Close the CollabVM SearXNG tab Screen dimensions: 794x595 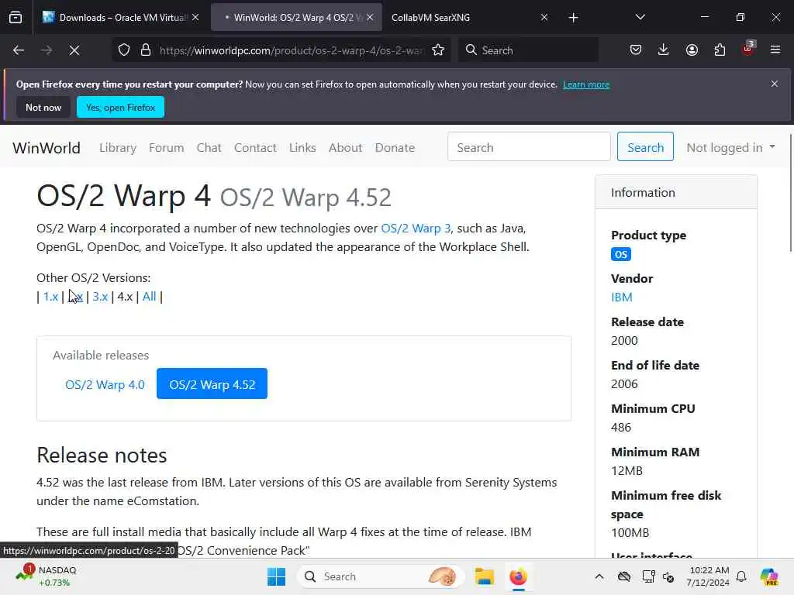(x=544, y=17)
